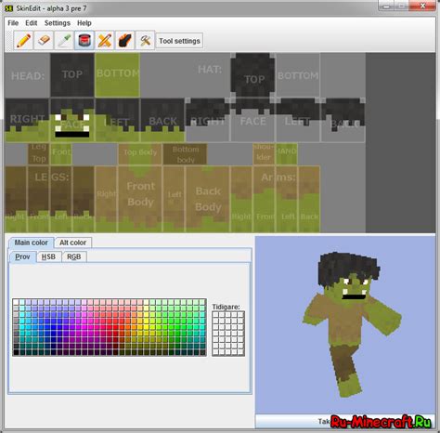This screenshot has height=433, width=440.
Task: Click the Back Body section on canvas
Action: [x=208, y=199]
